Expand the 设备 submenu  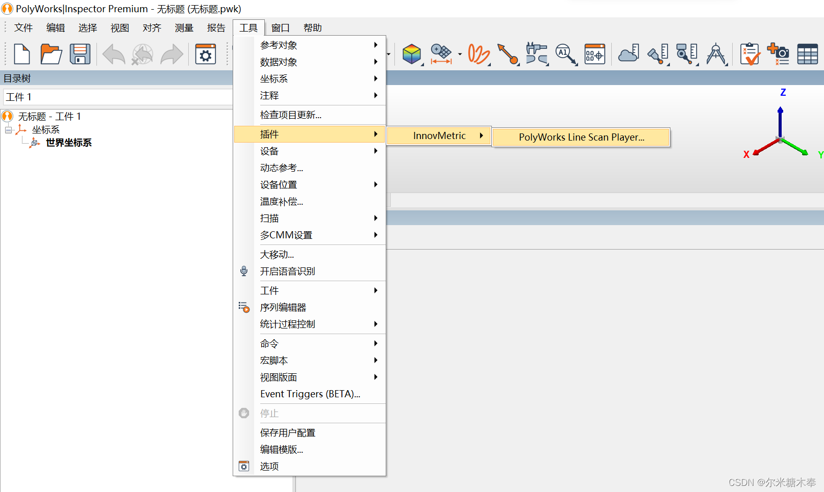coord(310,151)
